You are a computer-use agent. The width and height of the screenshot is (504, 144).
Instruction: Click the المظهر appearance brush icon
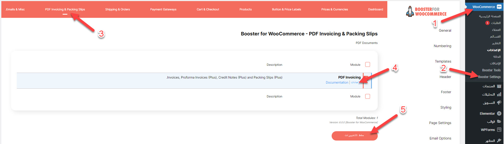click(x=499, y=141)
